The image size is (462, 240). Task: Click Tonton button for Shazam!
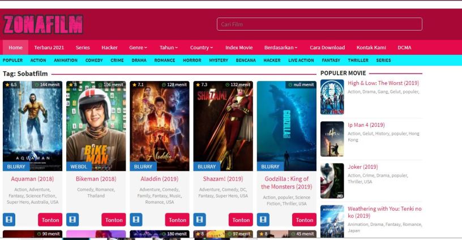point(241,220)
